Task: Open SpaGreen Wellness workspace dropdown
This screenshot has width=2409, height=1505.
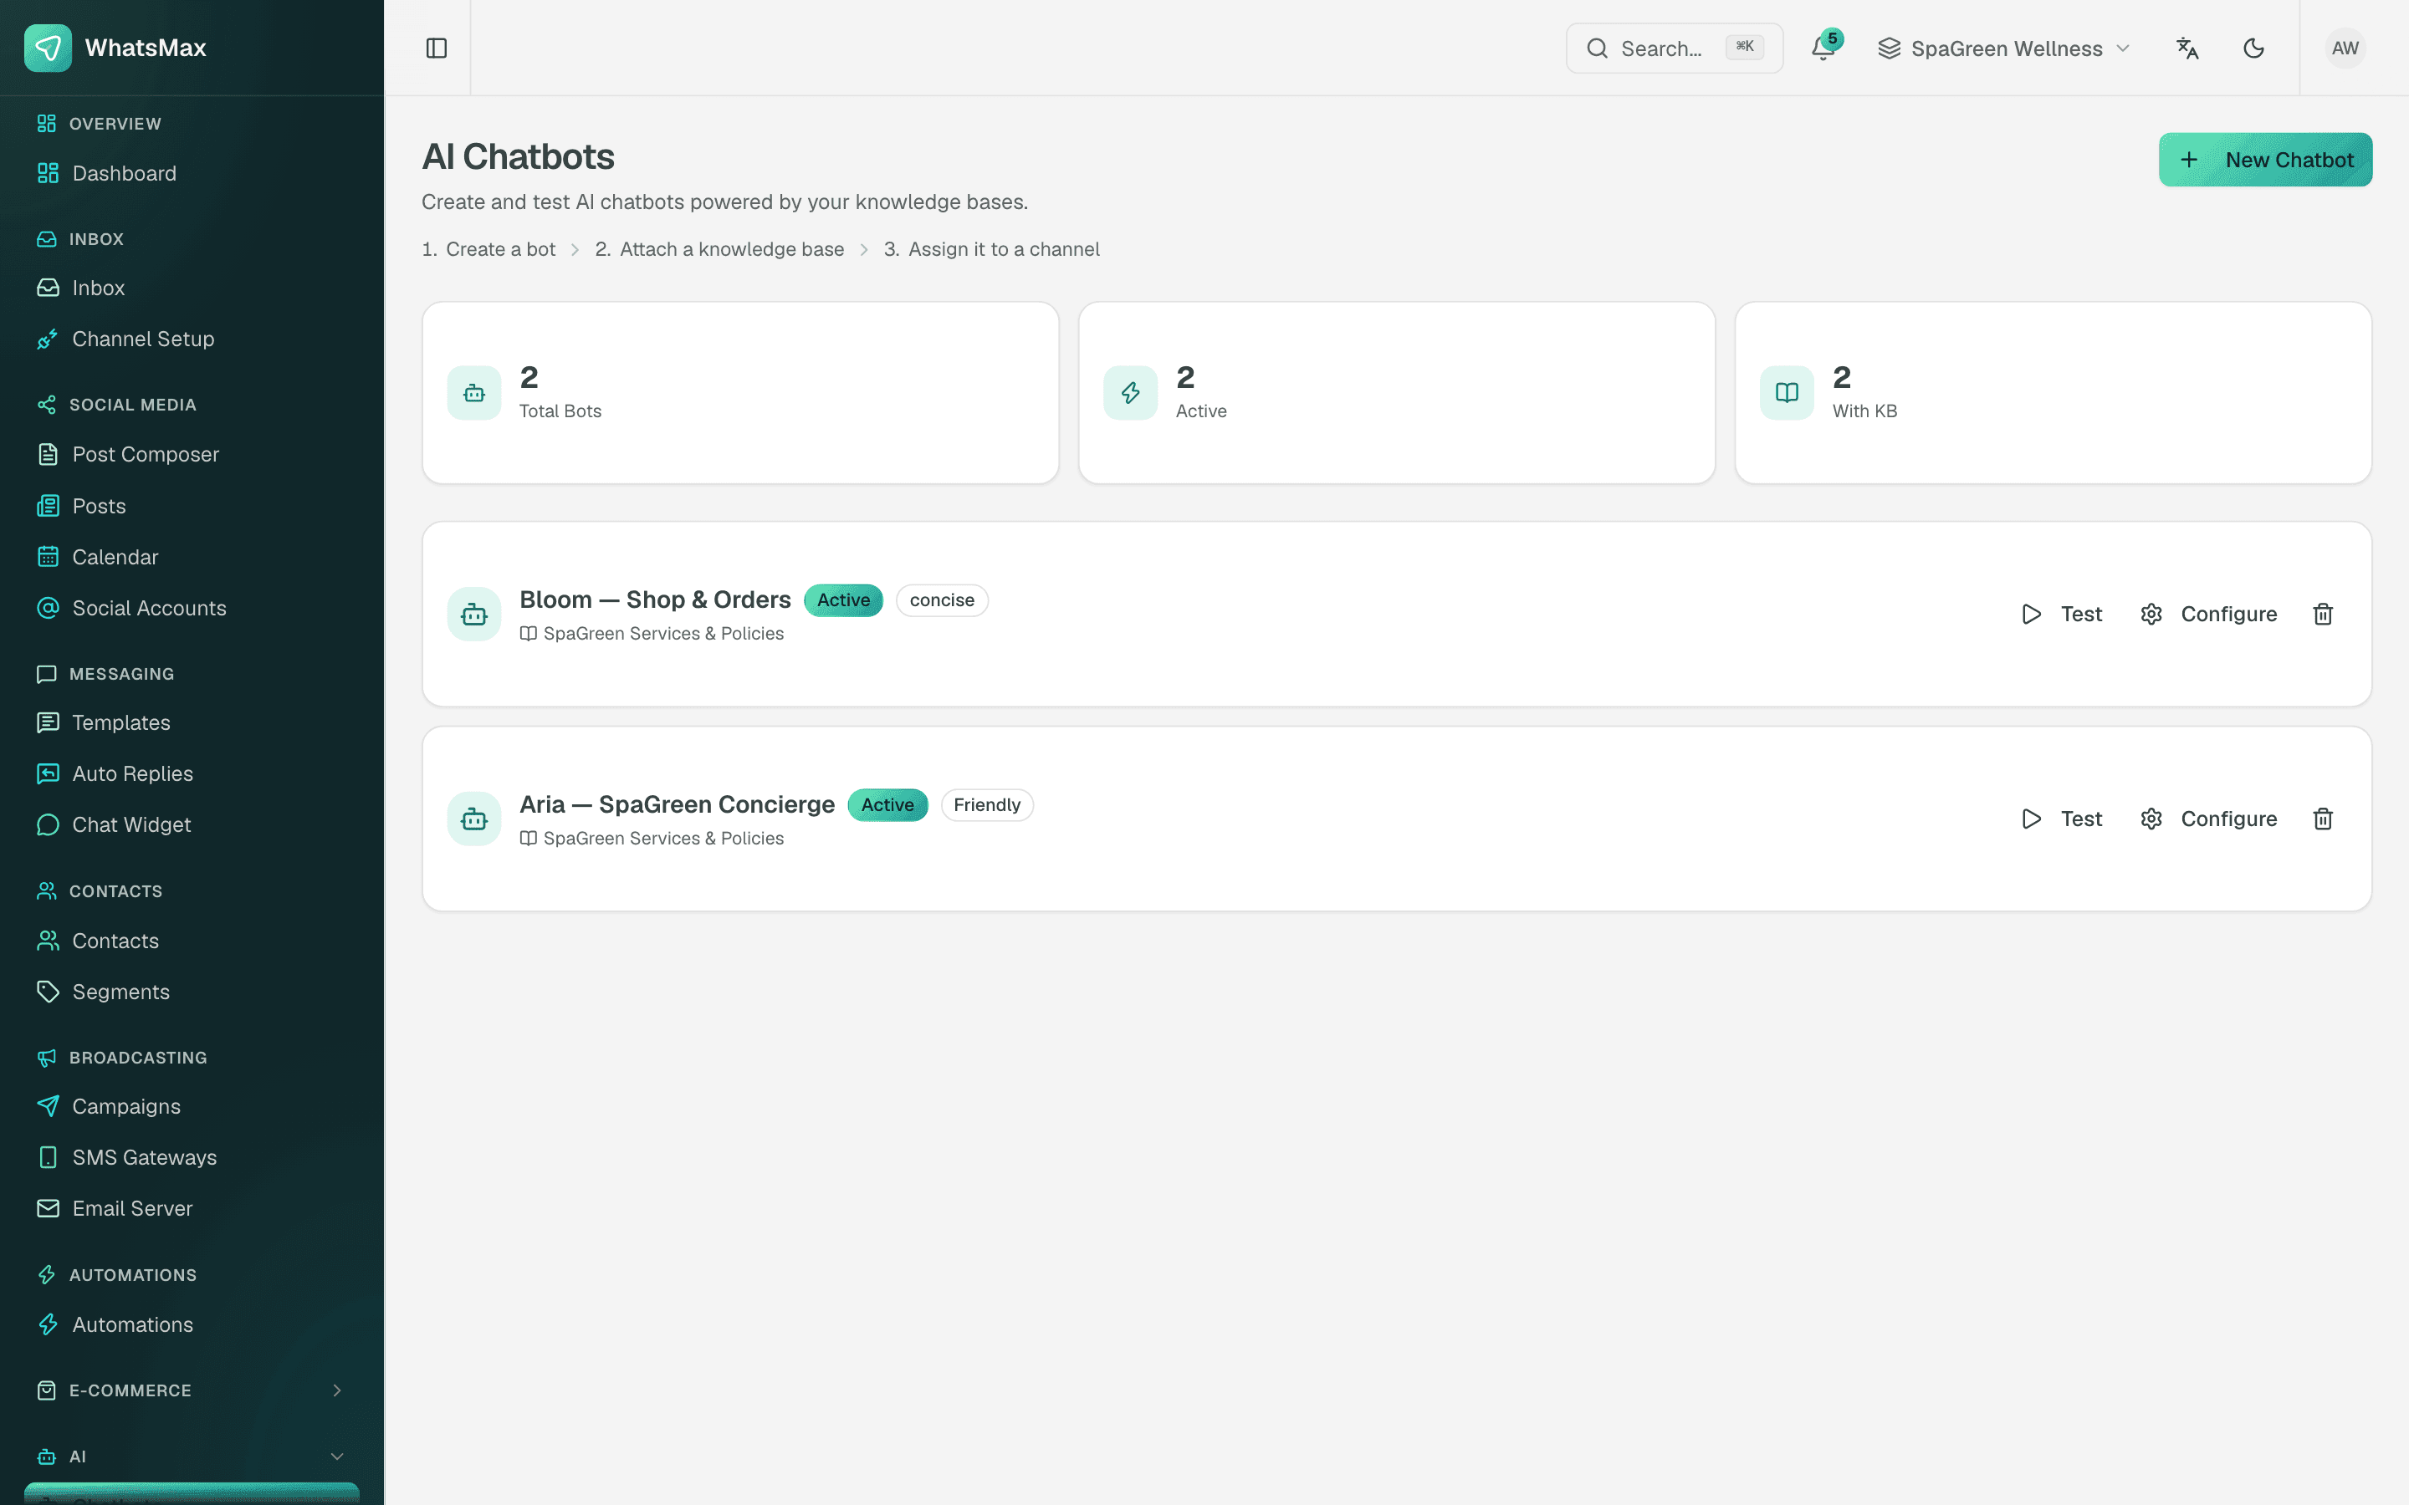Action: (2002, 48)
